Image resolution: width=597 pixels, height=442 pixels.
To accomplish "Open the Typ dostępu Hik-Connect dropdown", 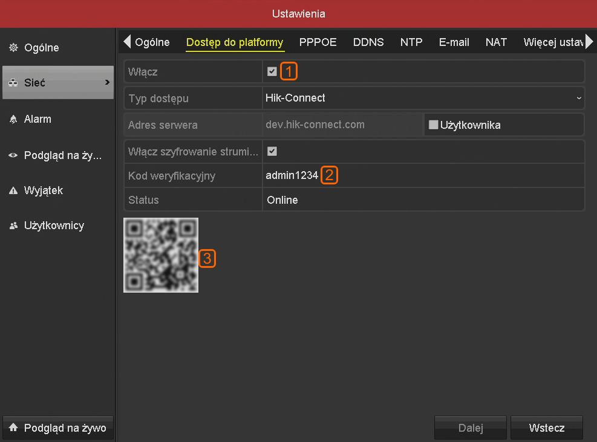I will coord(423,98).
